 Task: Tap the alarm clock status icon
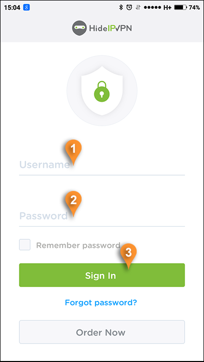coord(129,8)
